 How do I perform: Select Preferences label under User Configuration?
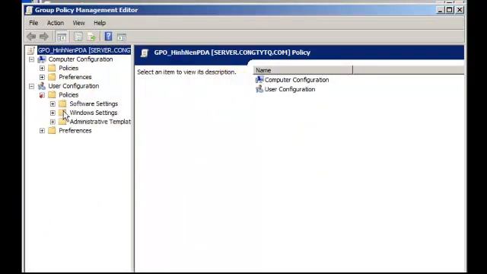point(75,130)
